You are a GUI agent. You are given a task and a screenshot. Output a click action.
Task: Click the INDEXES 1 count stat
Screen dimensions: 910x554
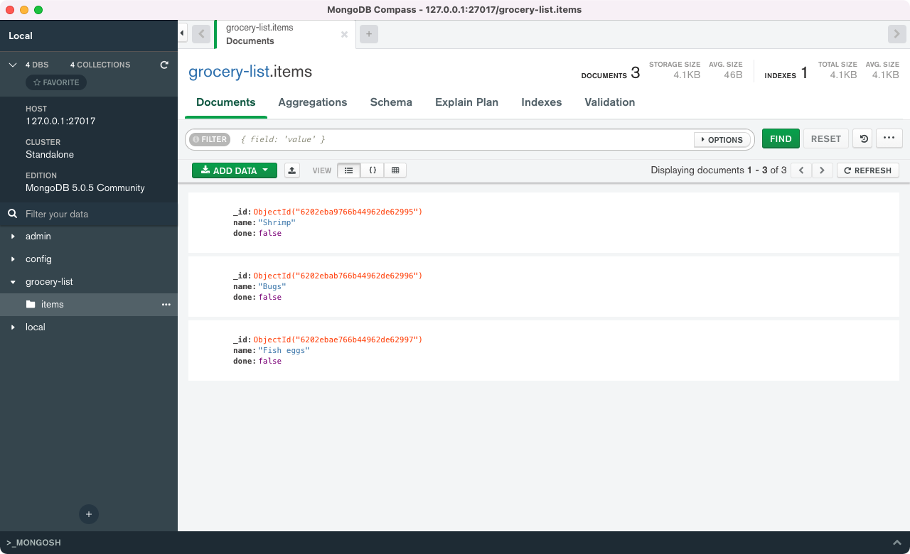click(x=786, y=73)
